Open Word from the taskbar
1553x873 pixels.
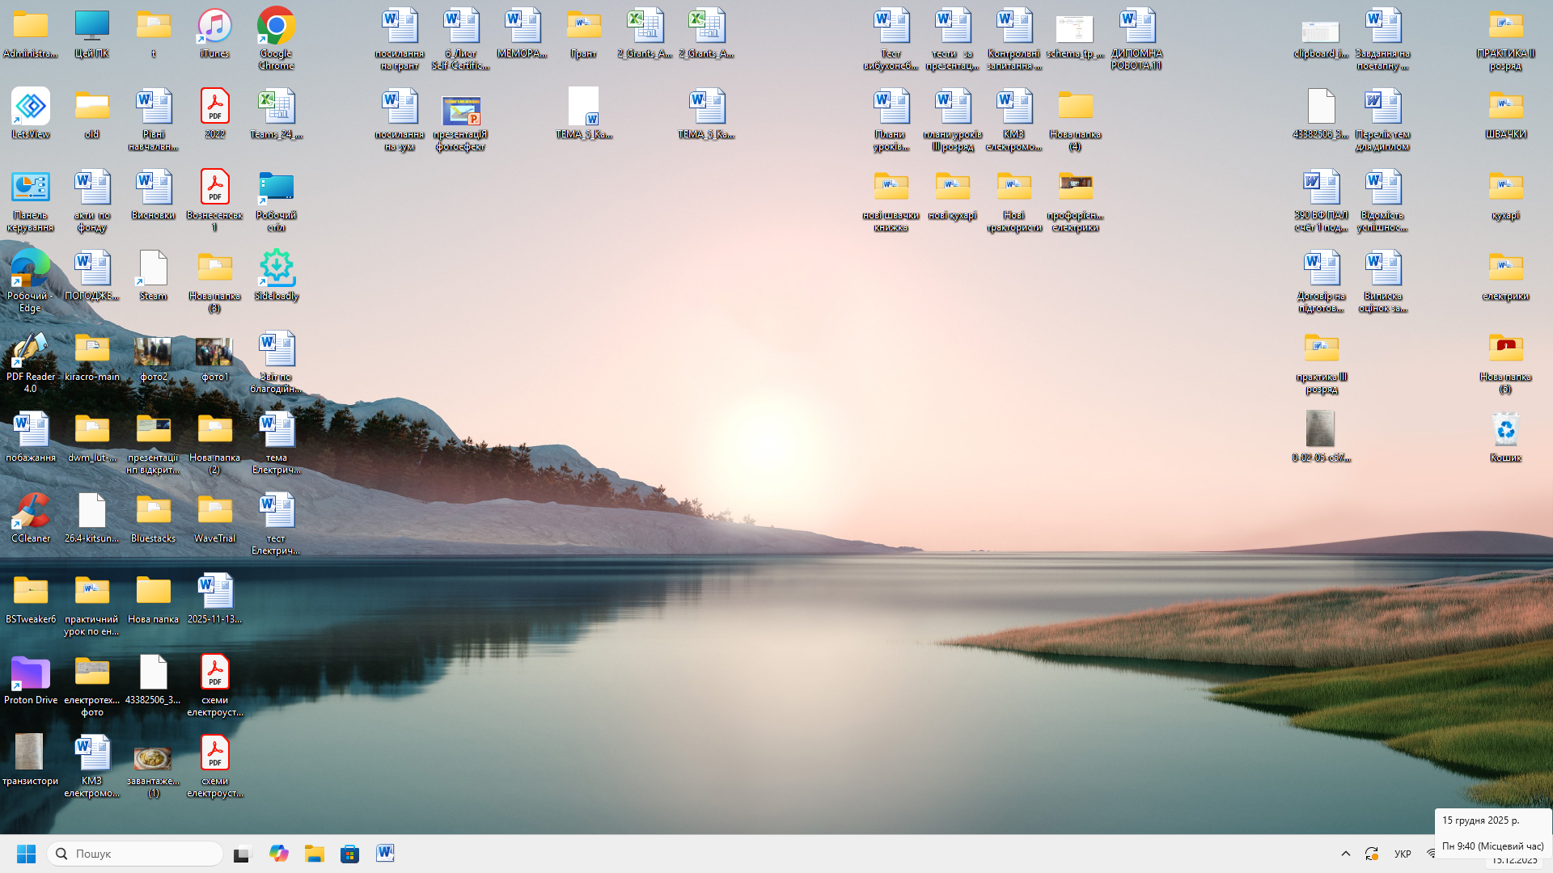[385, 854]
